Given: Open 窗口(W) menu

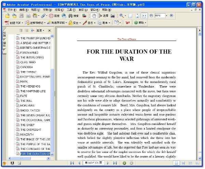Looking at the screenshot, I should [95, 10].
